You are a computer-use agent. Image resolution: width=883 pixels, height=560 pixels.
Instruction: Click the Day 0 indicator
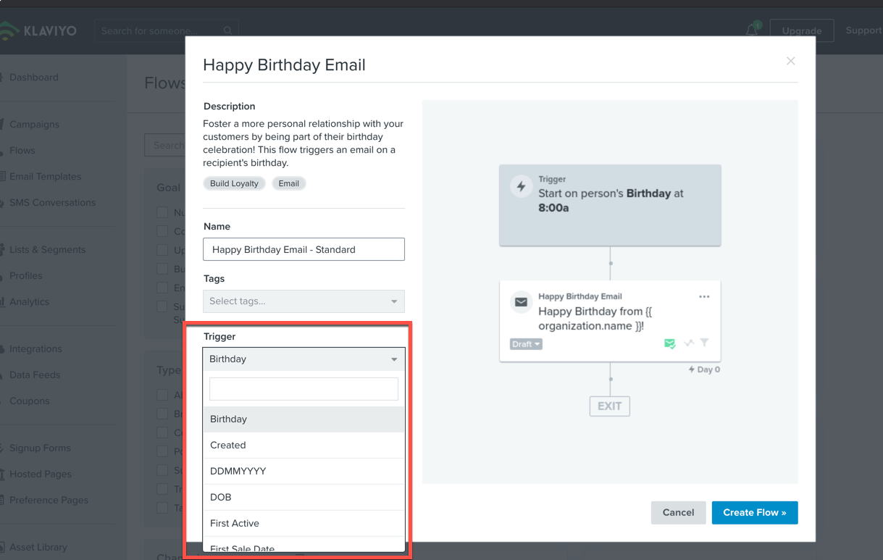(704, 369)
